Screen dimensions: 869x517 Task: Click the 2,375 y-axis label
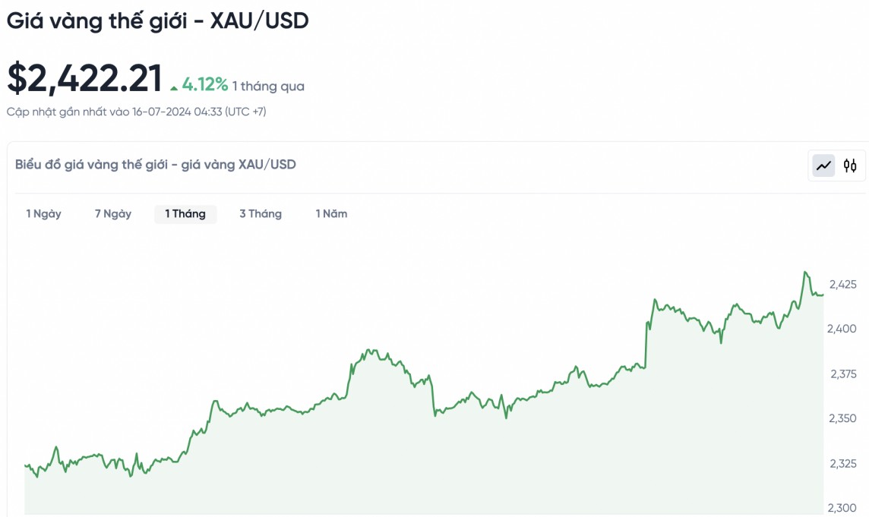842,374
